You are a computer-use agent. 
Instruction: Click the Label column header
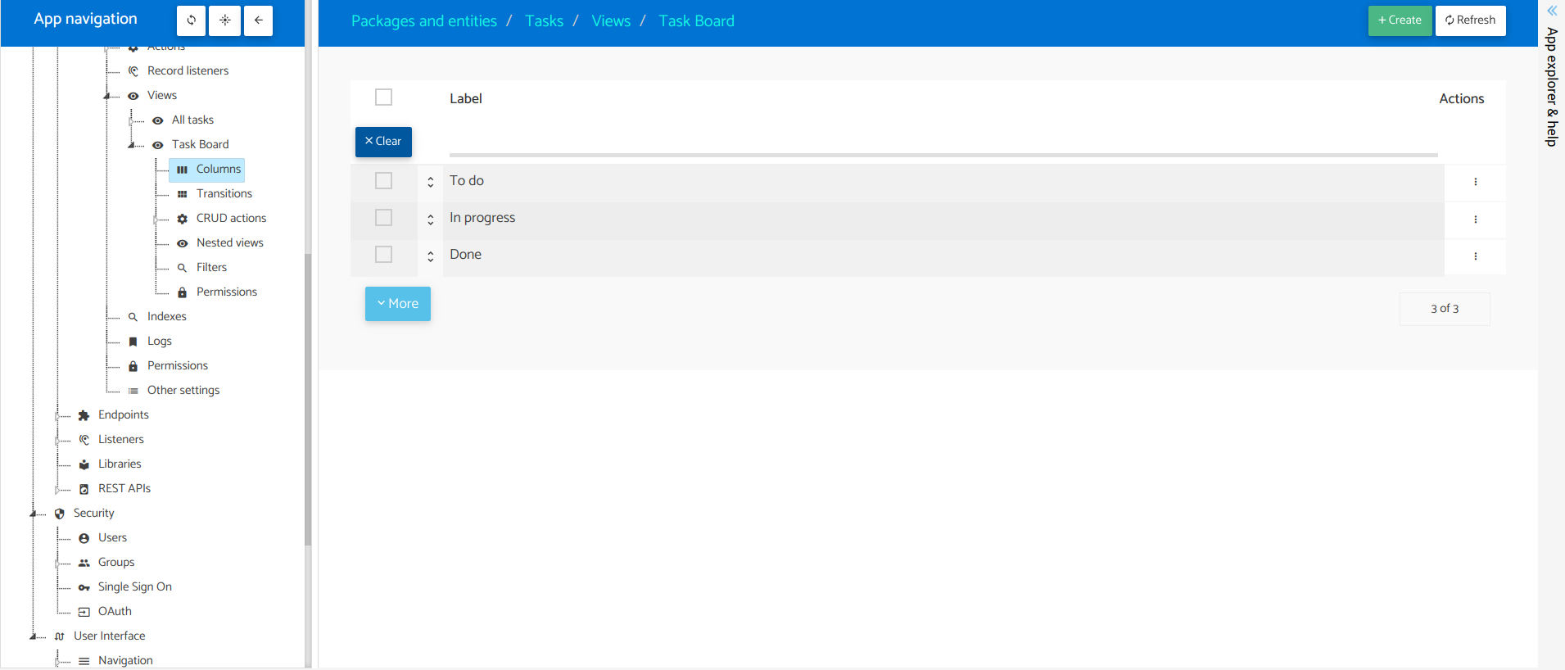pos(466,99)
